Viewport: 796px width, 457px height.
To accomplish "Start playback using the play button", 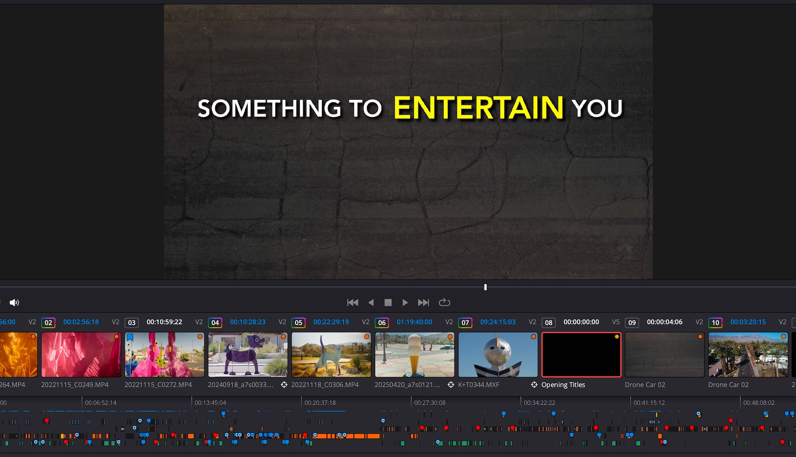I will (x=405, y=302).
